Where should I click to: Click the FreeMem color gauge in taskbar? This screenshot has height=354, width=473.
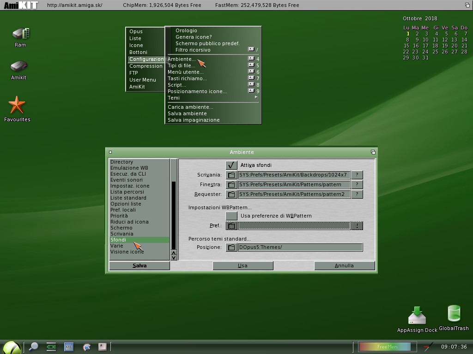pos(384,347)
